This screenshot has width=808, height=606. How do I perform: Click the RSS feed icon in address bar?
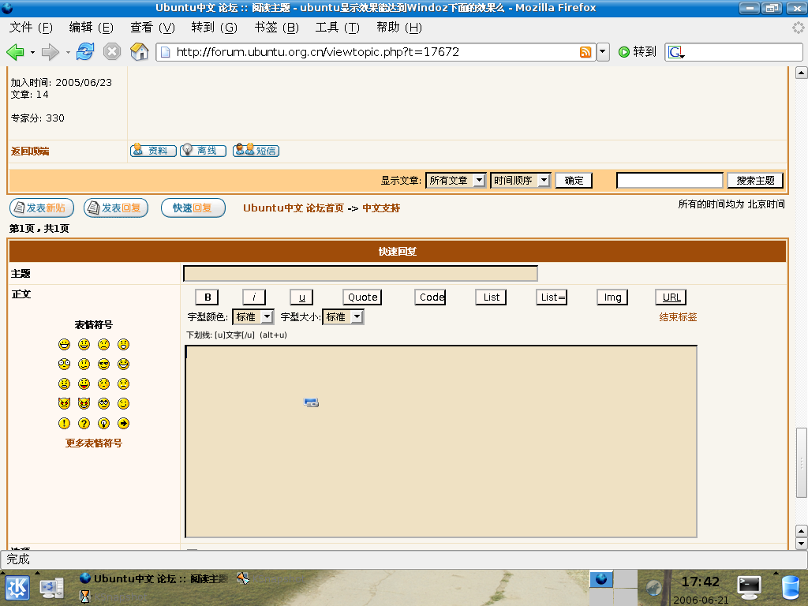click(585, 52)
